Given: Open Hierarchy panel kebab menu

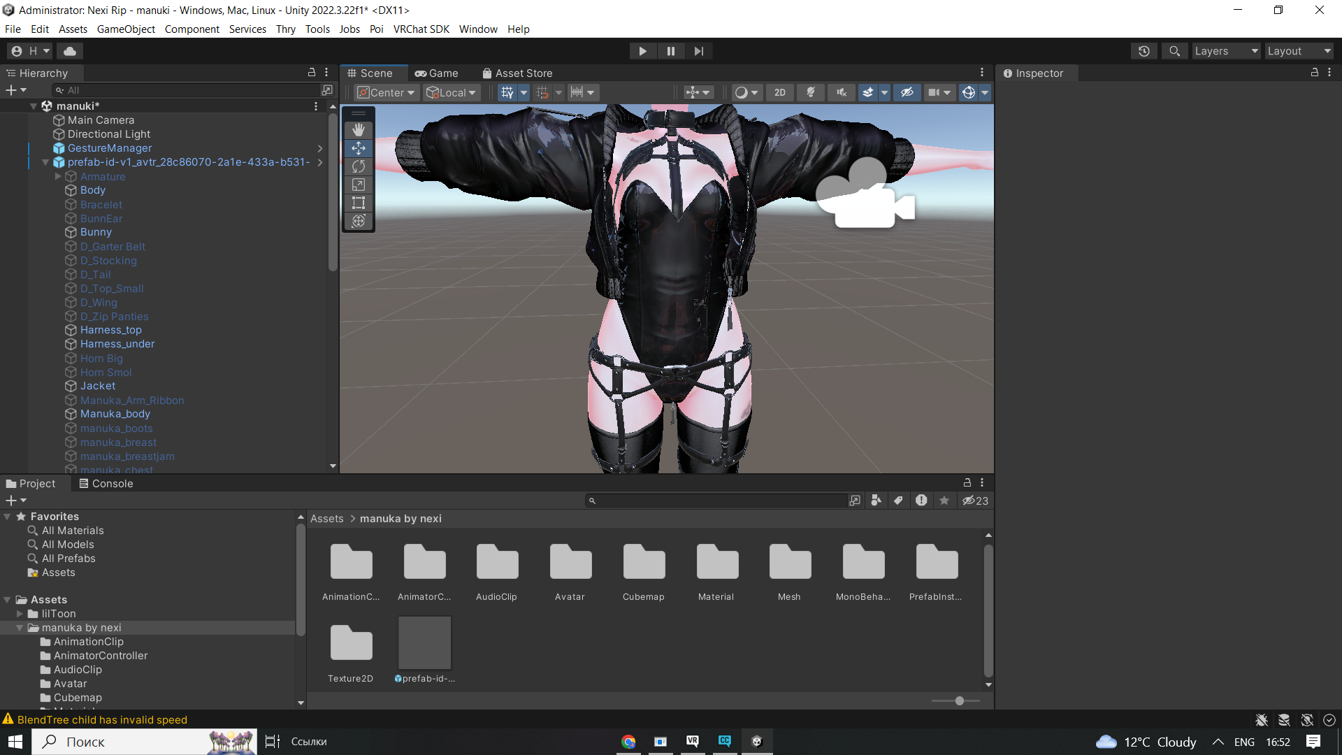Looking at the screenshot, I should (326, 73).
